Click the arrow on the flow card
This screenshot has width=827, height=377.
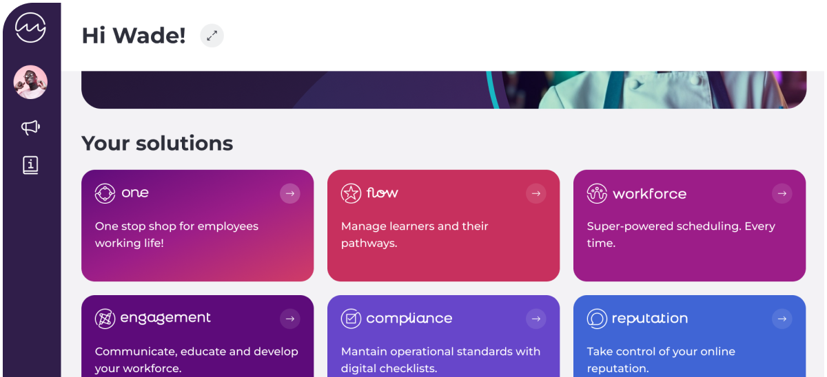(x=536, y=193)
